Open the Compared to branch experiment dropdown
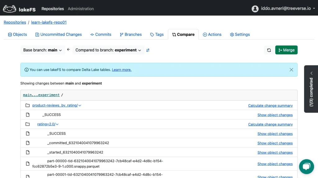 (x=108, y=50)
